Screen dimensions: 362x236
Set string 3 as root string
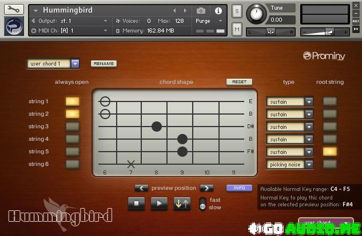click(329, 127)
